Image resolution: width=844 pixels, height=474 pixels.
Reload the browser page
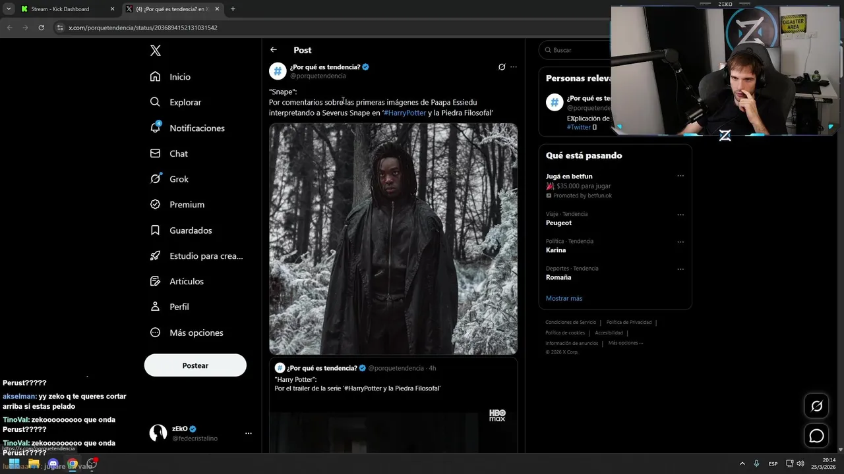pos(41,28)
